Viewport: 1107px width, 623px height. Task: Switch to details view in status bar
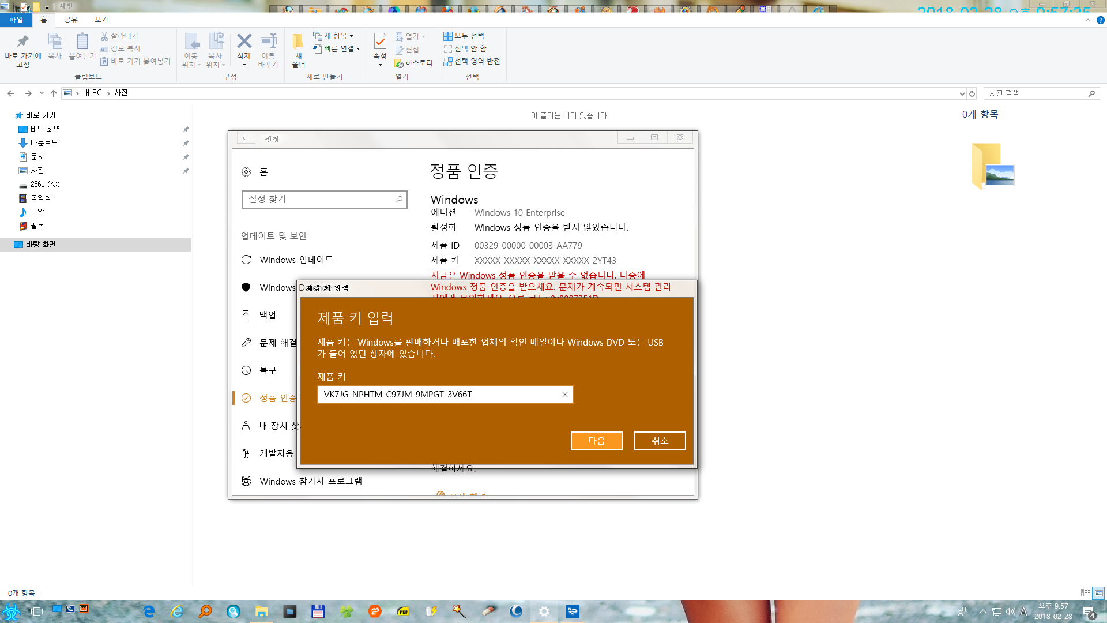coord(1086,593)
